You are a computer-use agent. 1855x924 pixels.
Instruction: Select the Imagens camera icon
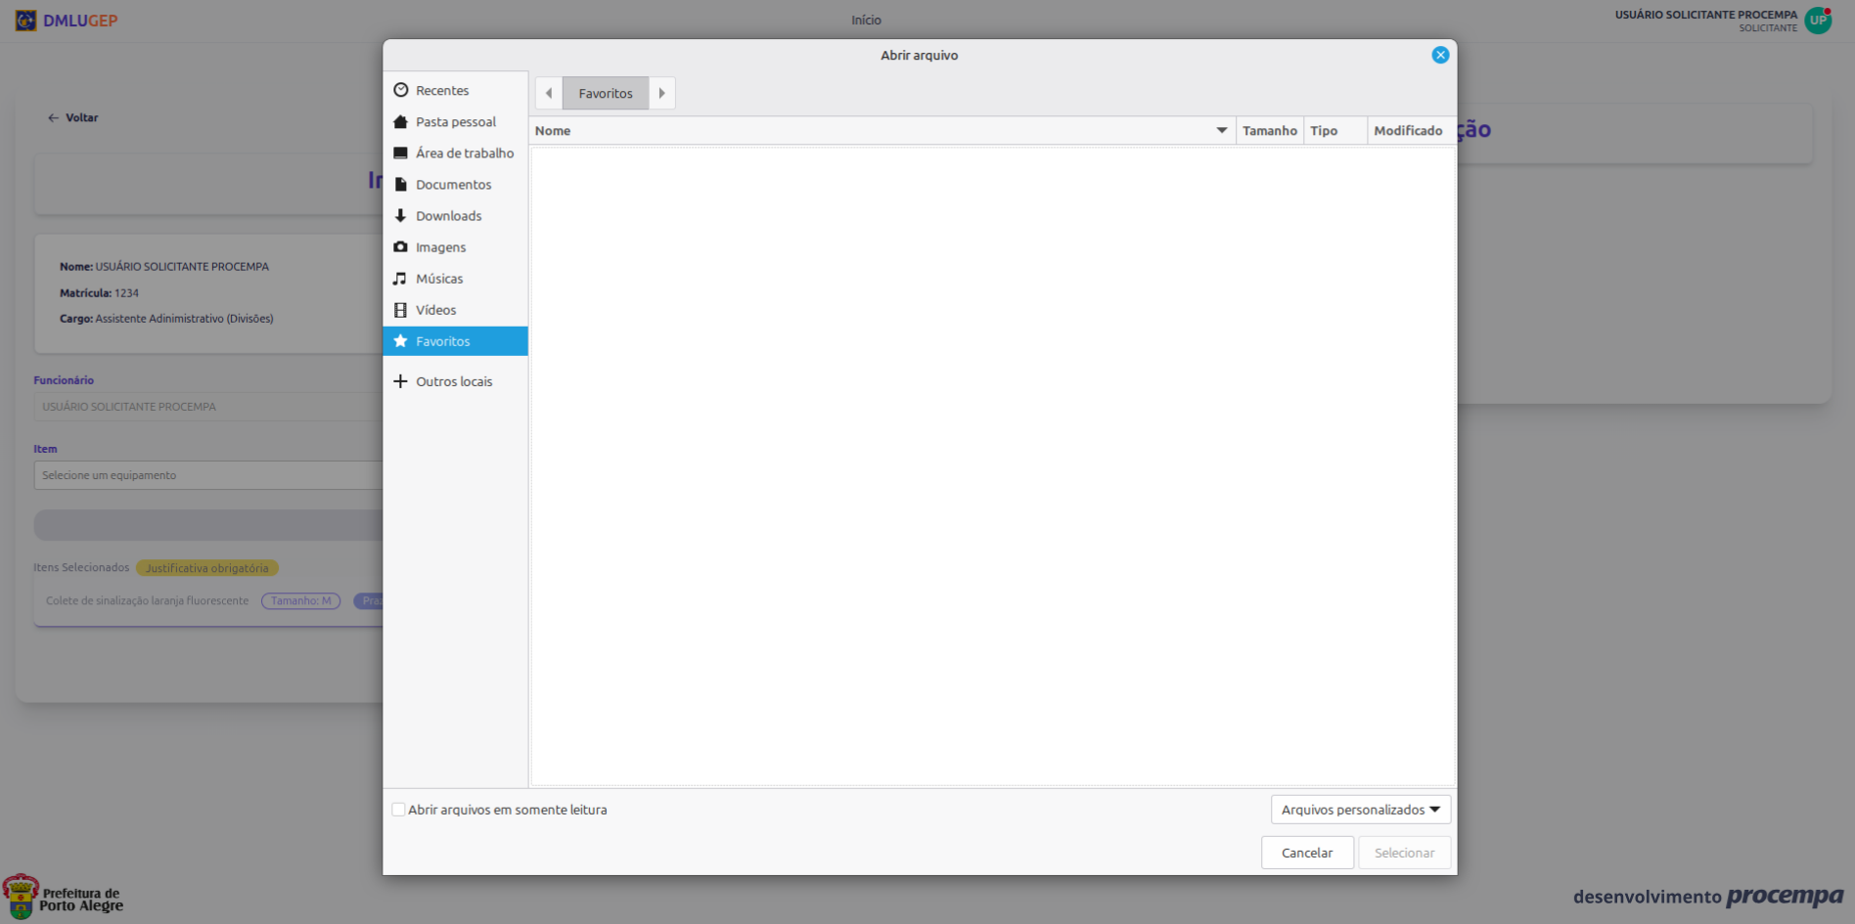coord(400,247)
